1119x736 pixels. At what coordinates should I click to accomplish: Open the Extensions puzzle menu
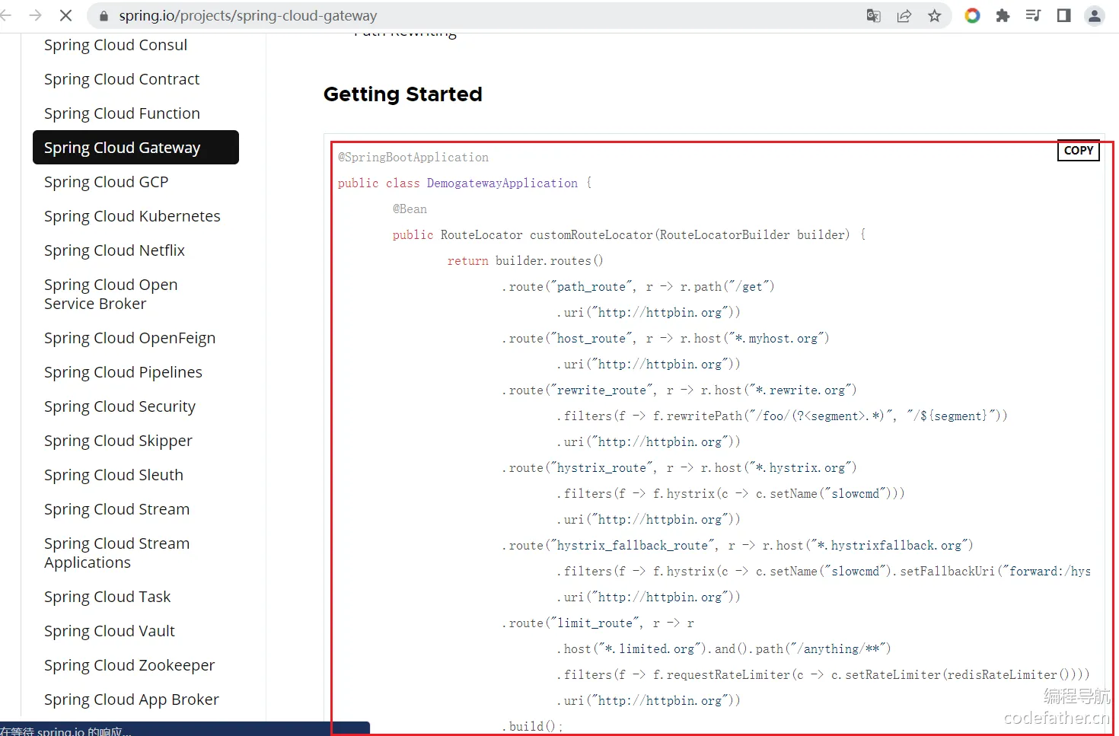tap(1003, 16)
